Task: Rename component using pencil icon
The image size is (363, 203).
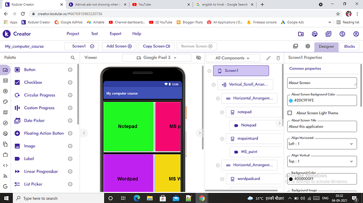Action: click(x=268, y=58)
